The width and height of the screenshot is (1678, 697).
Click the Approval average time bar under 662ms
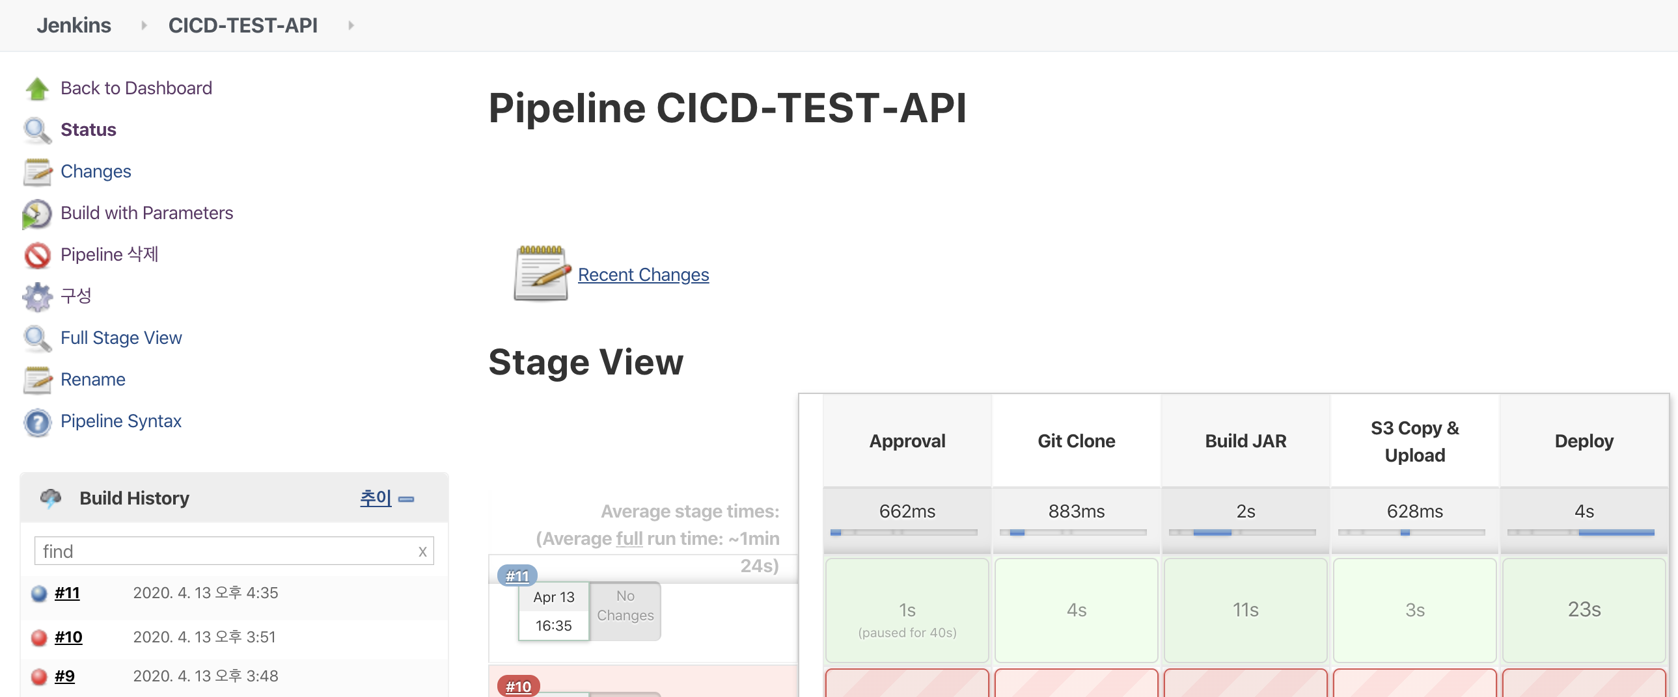click(x=904, y=533)
